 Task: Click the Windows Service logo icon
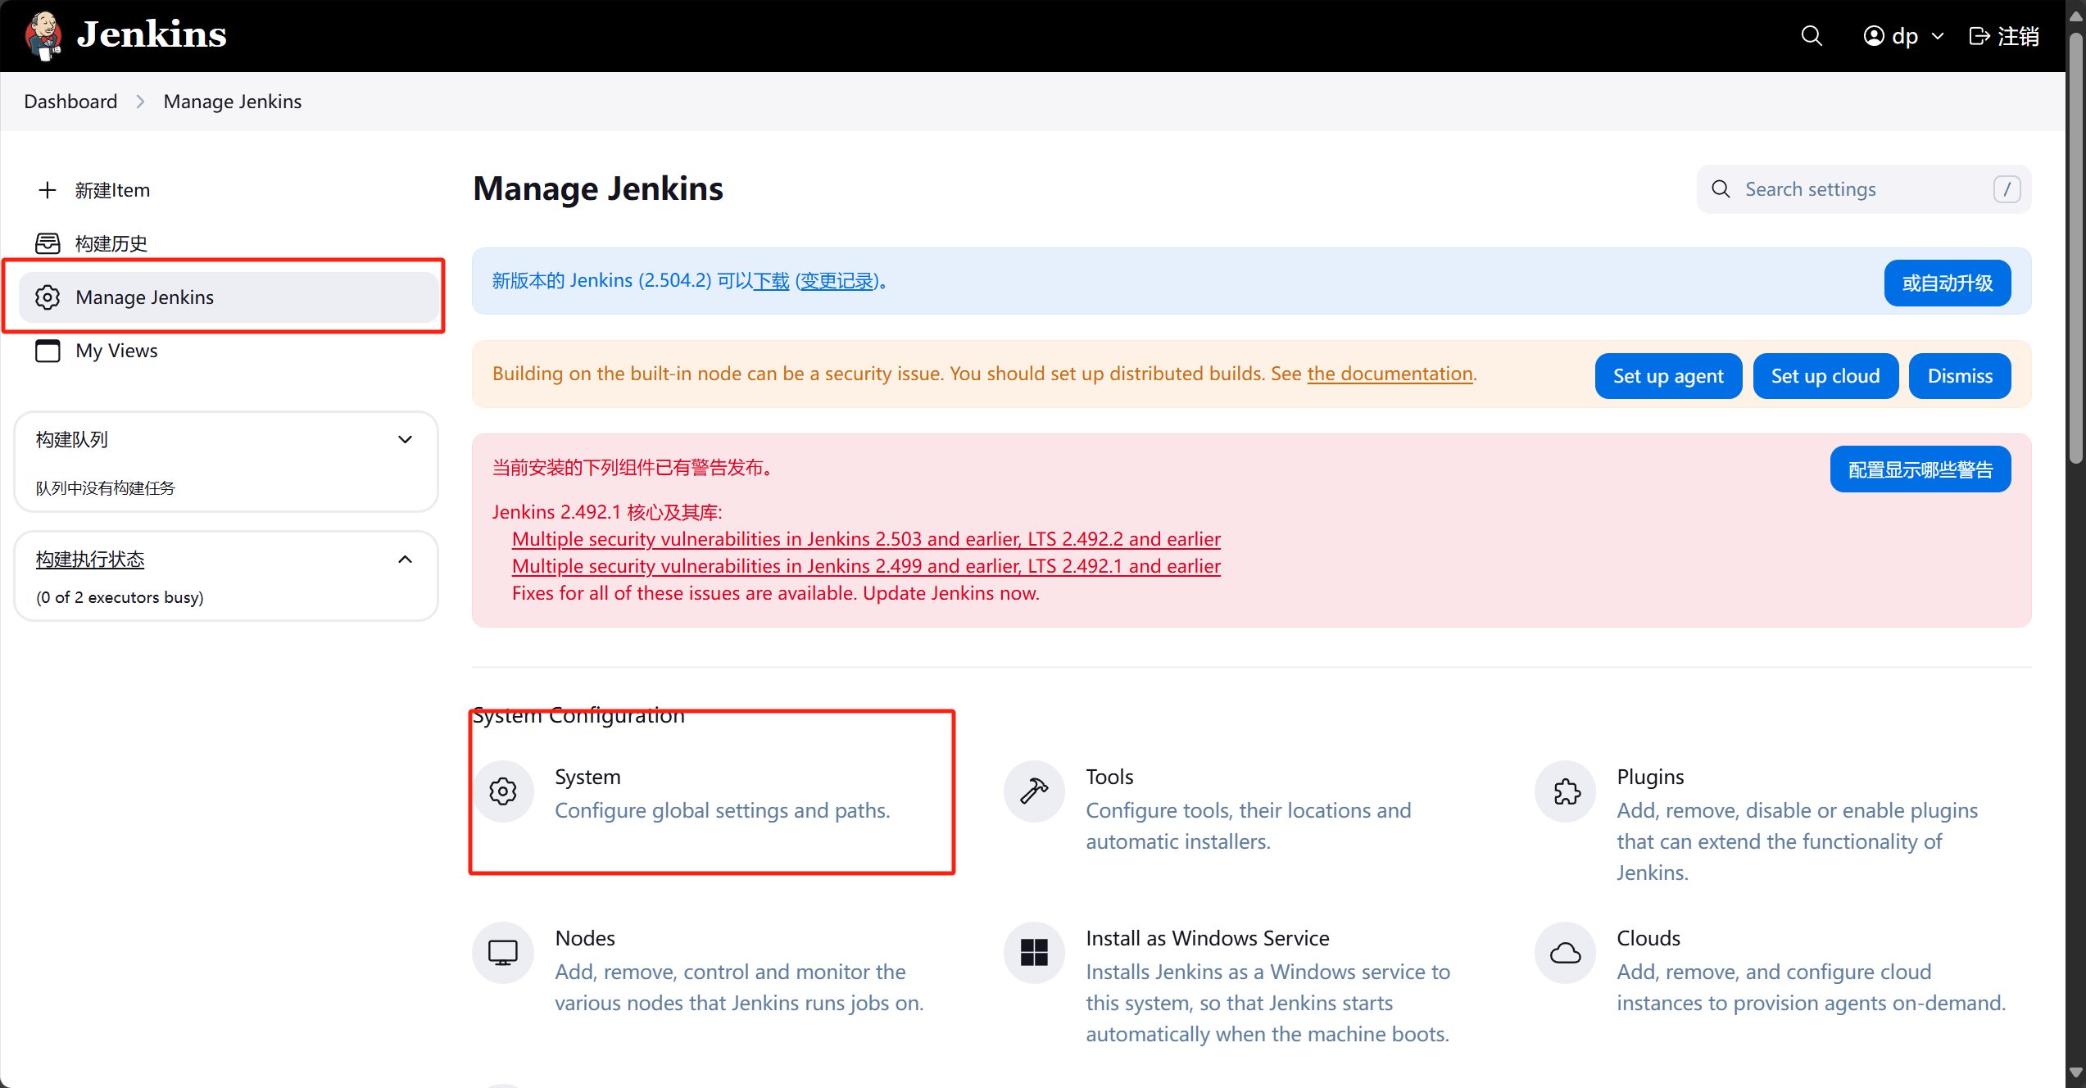click(1034, 953)
